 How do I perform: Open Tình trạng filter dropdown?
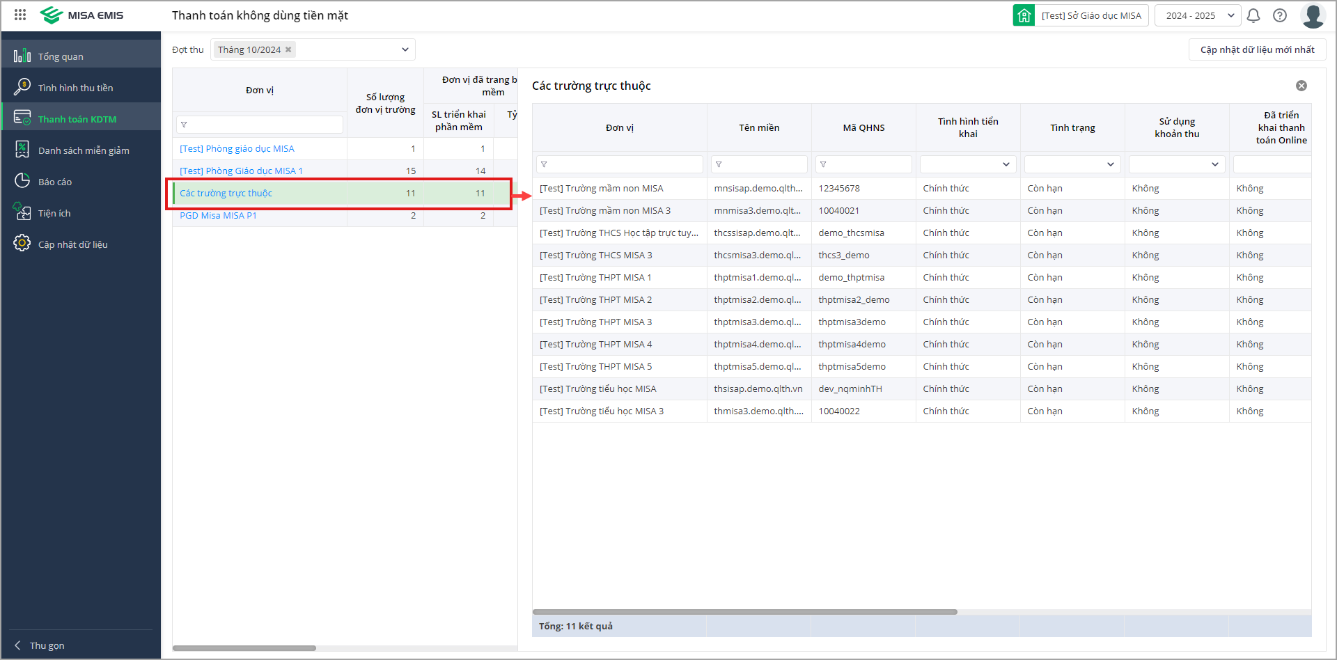tap(1072, 164)
